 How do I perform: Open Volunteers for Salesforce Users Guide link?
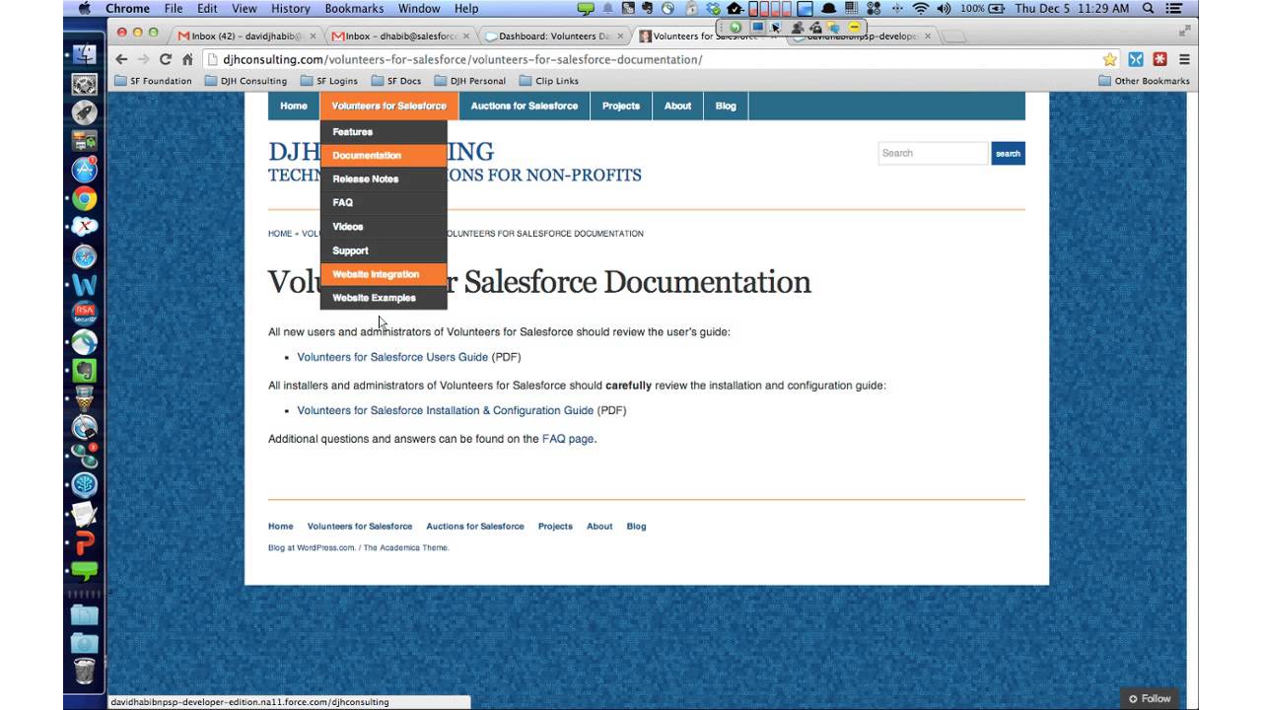tap(392, 357)
